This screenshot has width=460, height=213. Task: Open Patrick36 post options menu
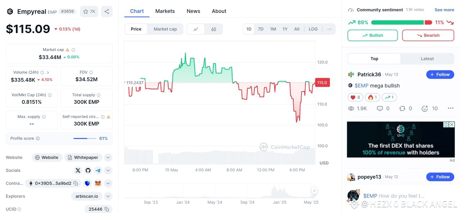pyautogui.click(x=451, y=108)
